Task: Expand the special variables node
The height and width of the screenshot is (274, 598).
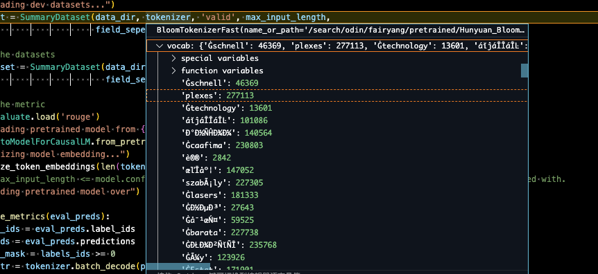Action: 173,58
